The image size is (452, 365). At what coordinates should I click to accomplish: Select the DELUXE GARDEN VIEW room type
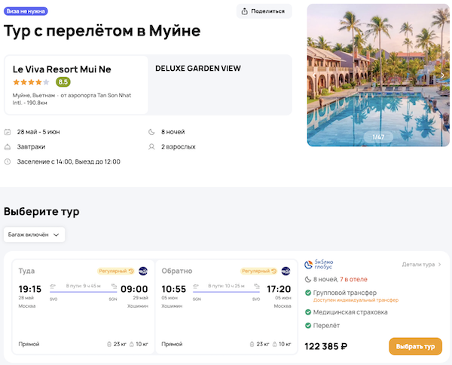(x=197, y=69)
